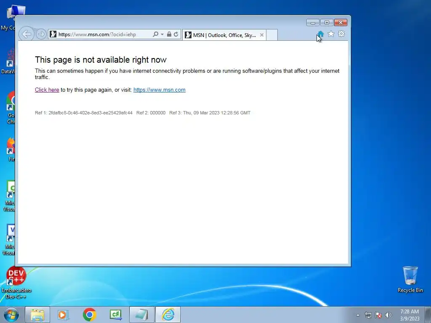Launch Windows Media Player from taskbar
The height and width of the screenshot is (323, 431).
[63, 315]
